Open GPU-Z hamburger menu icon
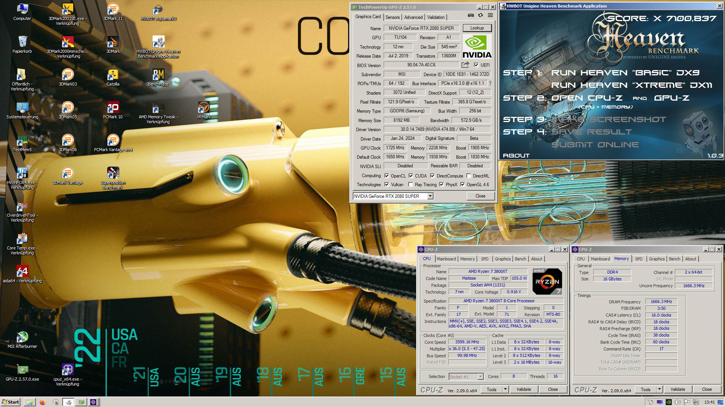This screenshot has height=407, width=725. pos(490,15)
